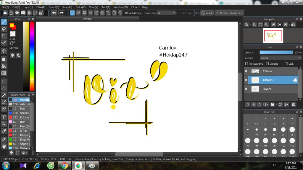Activate the rectangular Select tool

[x=4, y=81]
